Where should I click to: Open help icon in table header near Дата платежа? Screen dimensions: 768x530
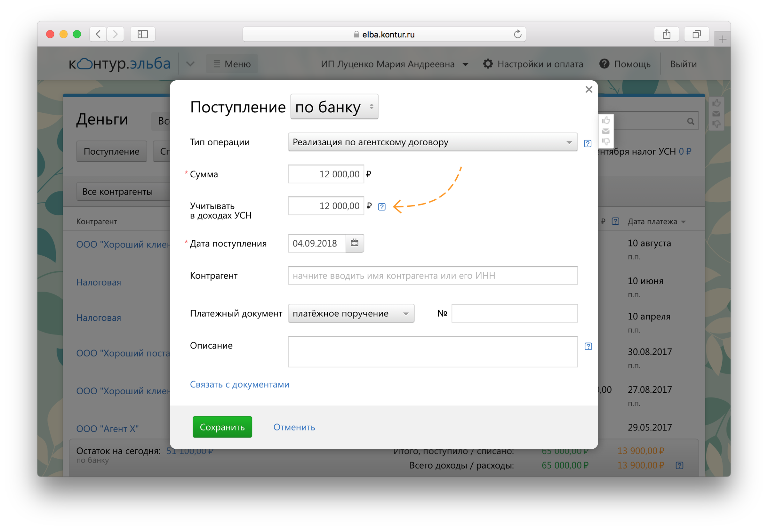[x=615, y=221]
